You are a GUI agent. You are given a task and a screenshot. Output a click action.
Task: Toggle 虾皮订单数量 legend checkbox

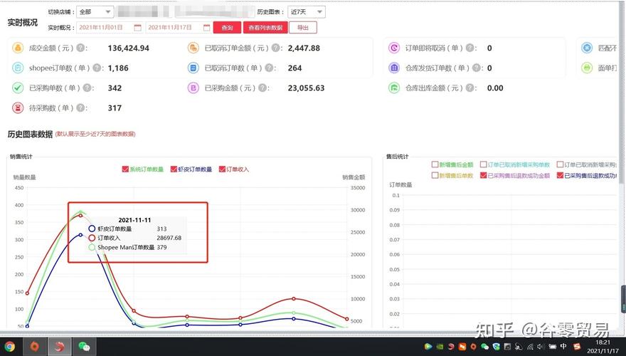[x=174, y=169]
